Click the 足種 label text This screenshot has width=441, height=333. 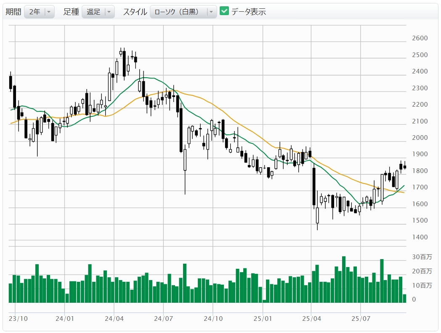pos(71,12)
